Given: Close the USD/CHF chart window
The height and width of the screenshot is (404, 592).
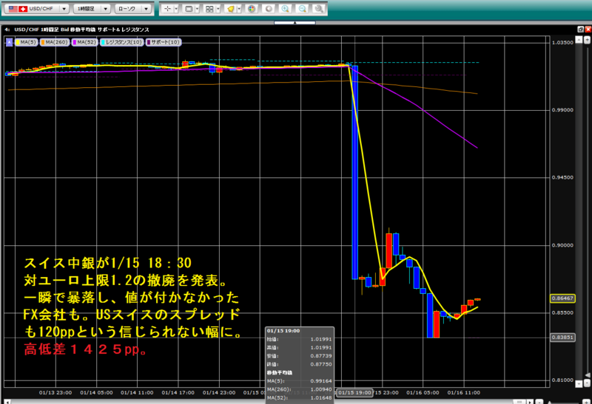Looking at the screenshot, I should [x=588, y=29].
